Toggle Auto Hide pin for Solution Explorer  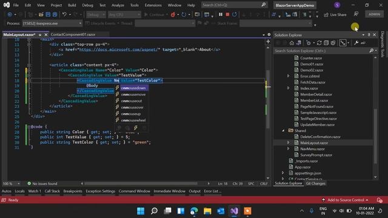pyautogui.click(x=369, y=35)
